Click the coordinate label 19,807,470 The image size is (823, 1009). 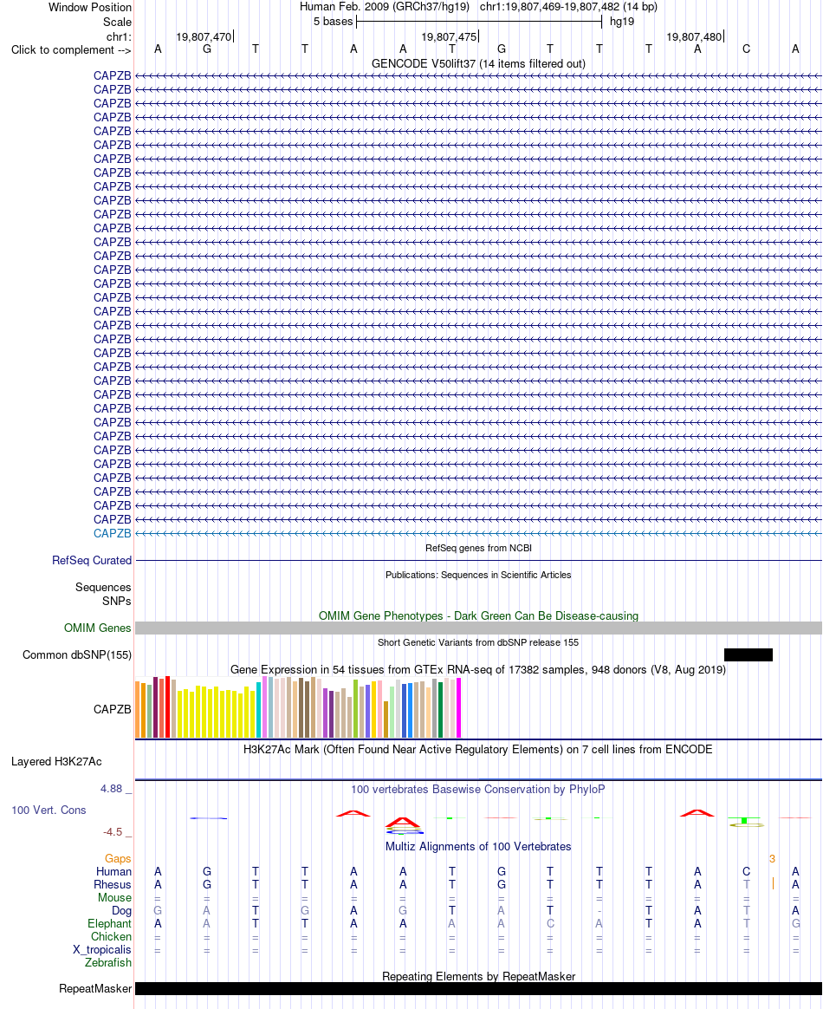204,37
